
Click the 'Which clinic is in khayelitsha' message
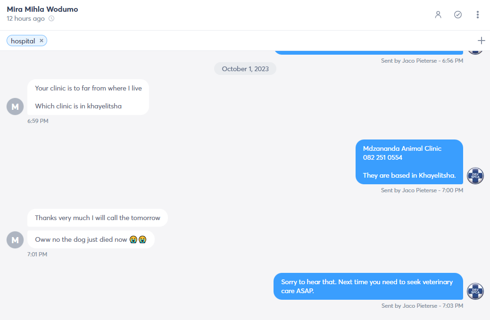tap(78, 106)
